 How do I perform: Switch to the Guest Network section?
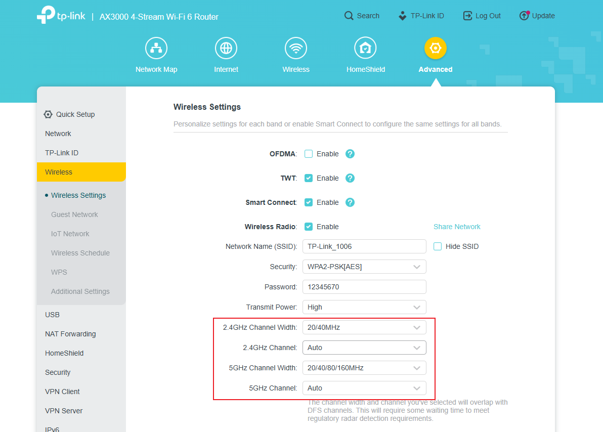[x=74, y=214]
